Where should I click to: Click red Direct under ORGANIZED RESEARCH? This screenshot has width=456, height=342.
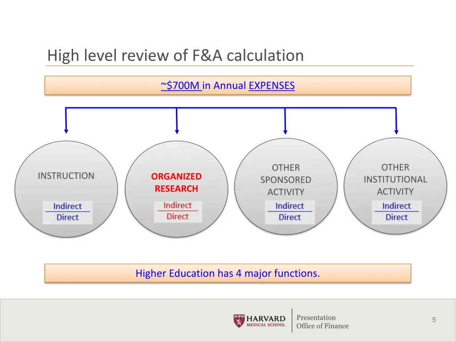click(177, 216)
